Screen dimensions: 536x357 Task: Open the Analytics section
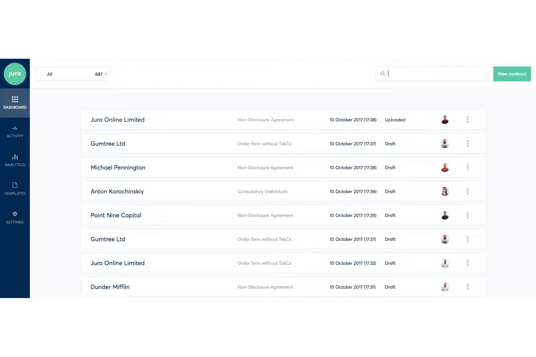(x=15, y=160)
